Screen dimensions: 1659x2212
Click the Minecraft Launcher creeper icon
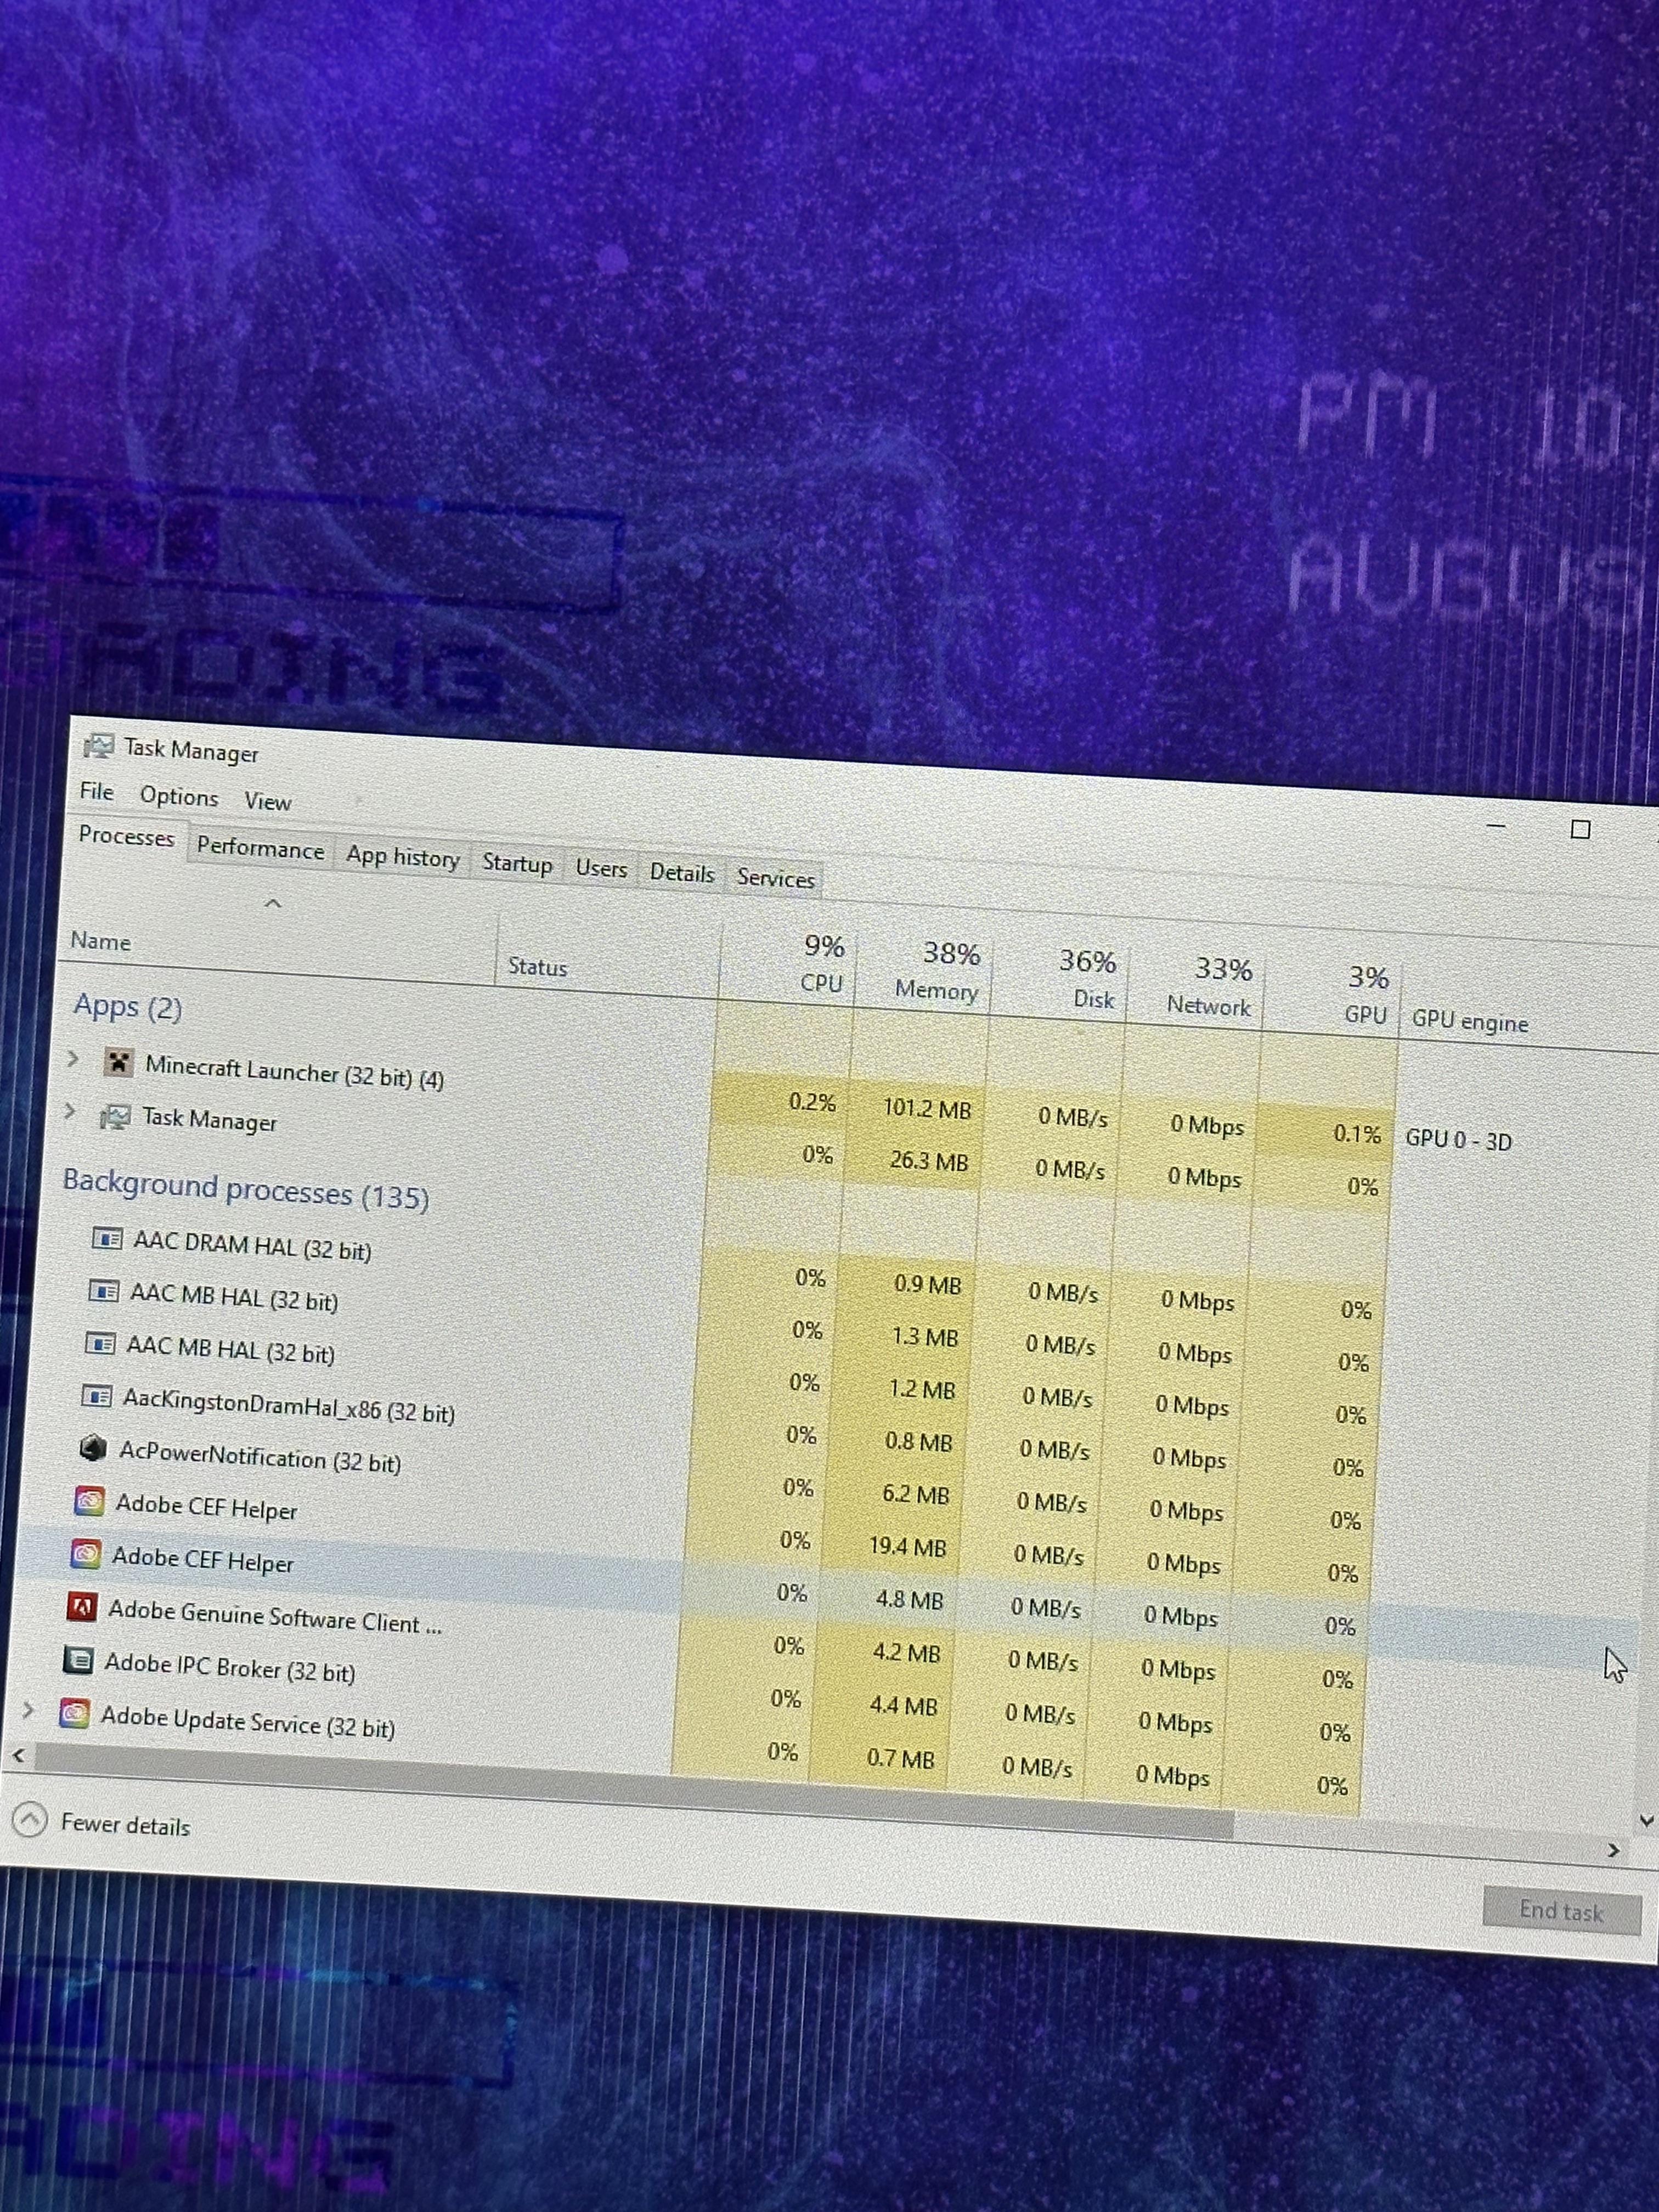(120, 1064)
